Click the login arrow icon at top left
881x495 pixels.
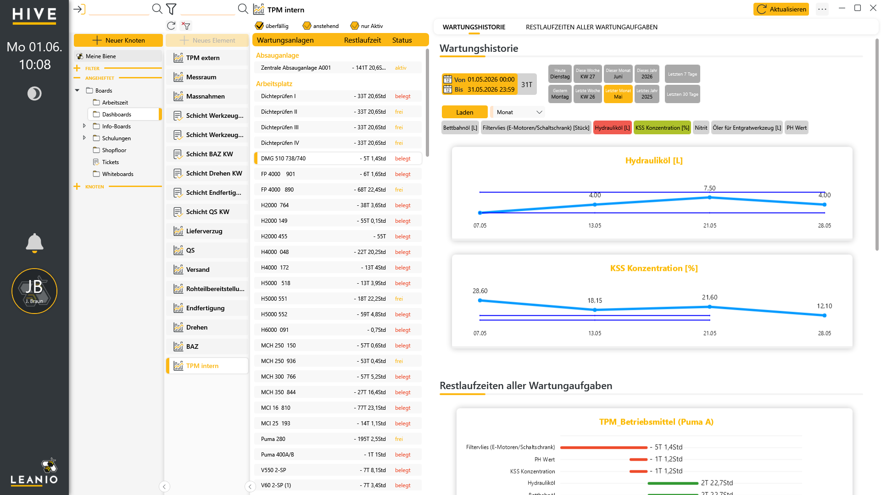point(79,9)
